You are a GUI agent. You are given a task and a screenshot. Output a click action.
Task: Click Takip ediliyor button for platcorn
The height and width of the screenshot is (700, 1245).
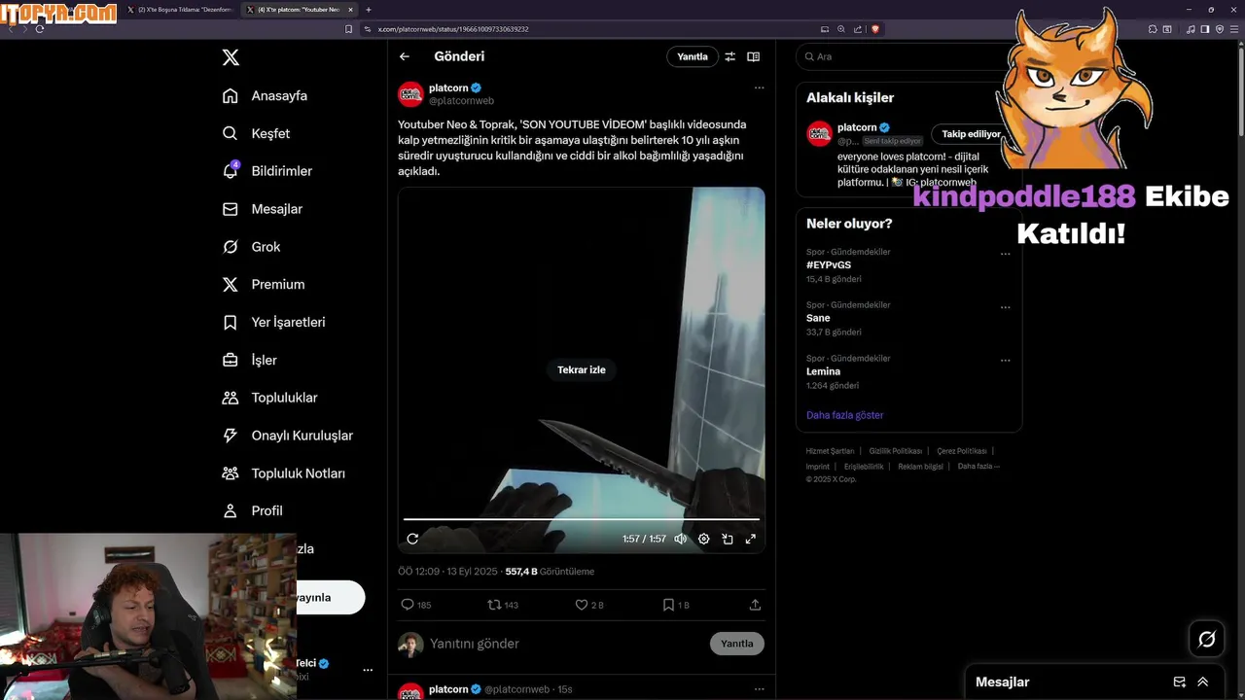(970, 134)
